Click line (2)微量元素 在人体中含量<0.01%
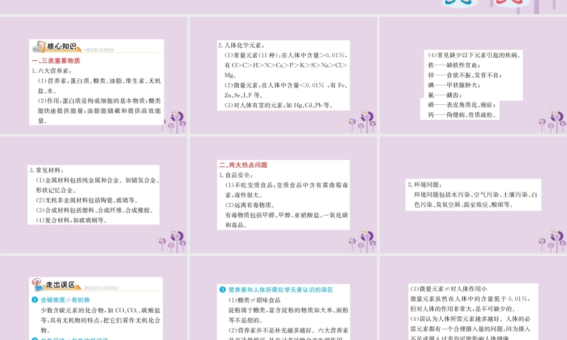Viewport: 567px width, 340px height. 286,85
